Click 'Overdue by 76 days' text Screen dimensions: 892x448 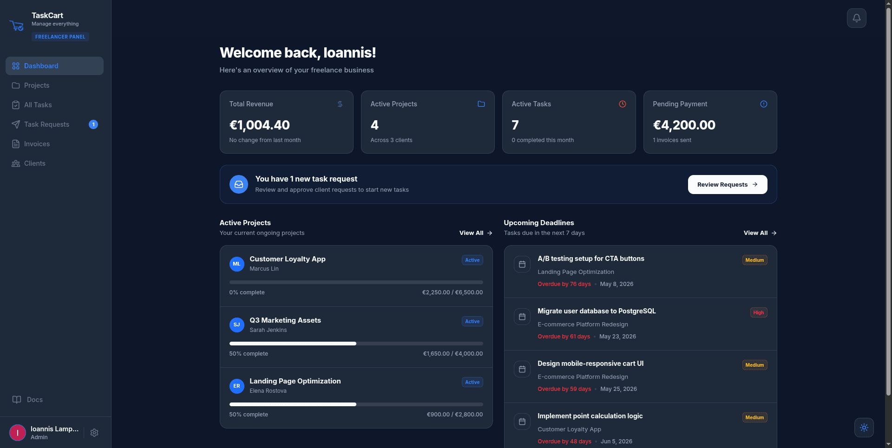(564, 284)
